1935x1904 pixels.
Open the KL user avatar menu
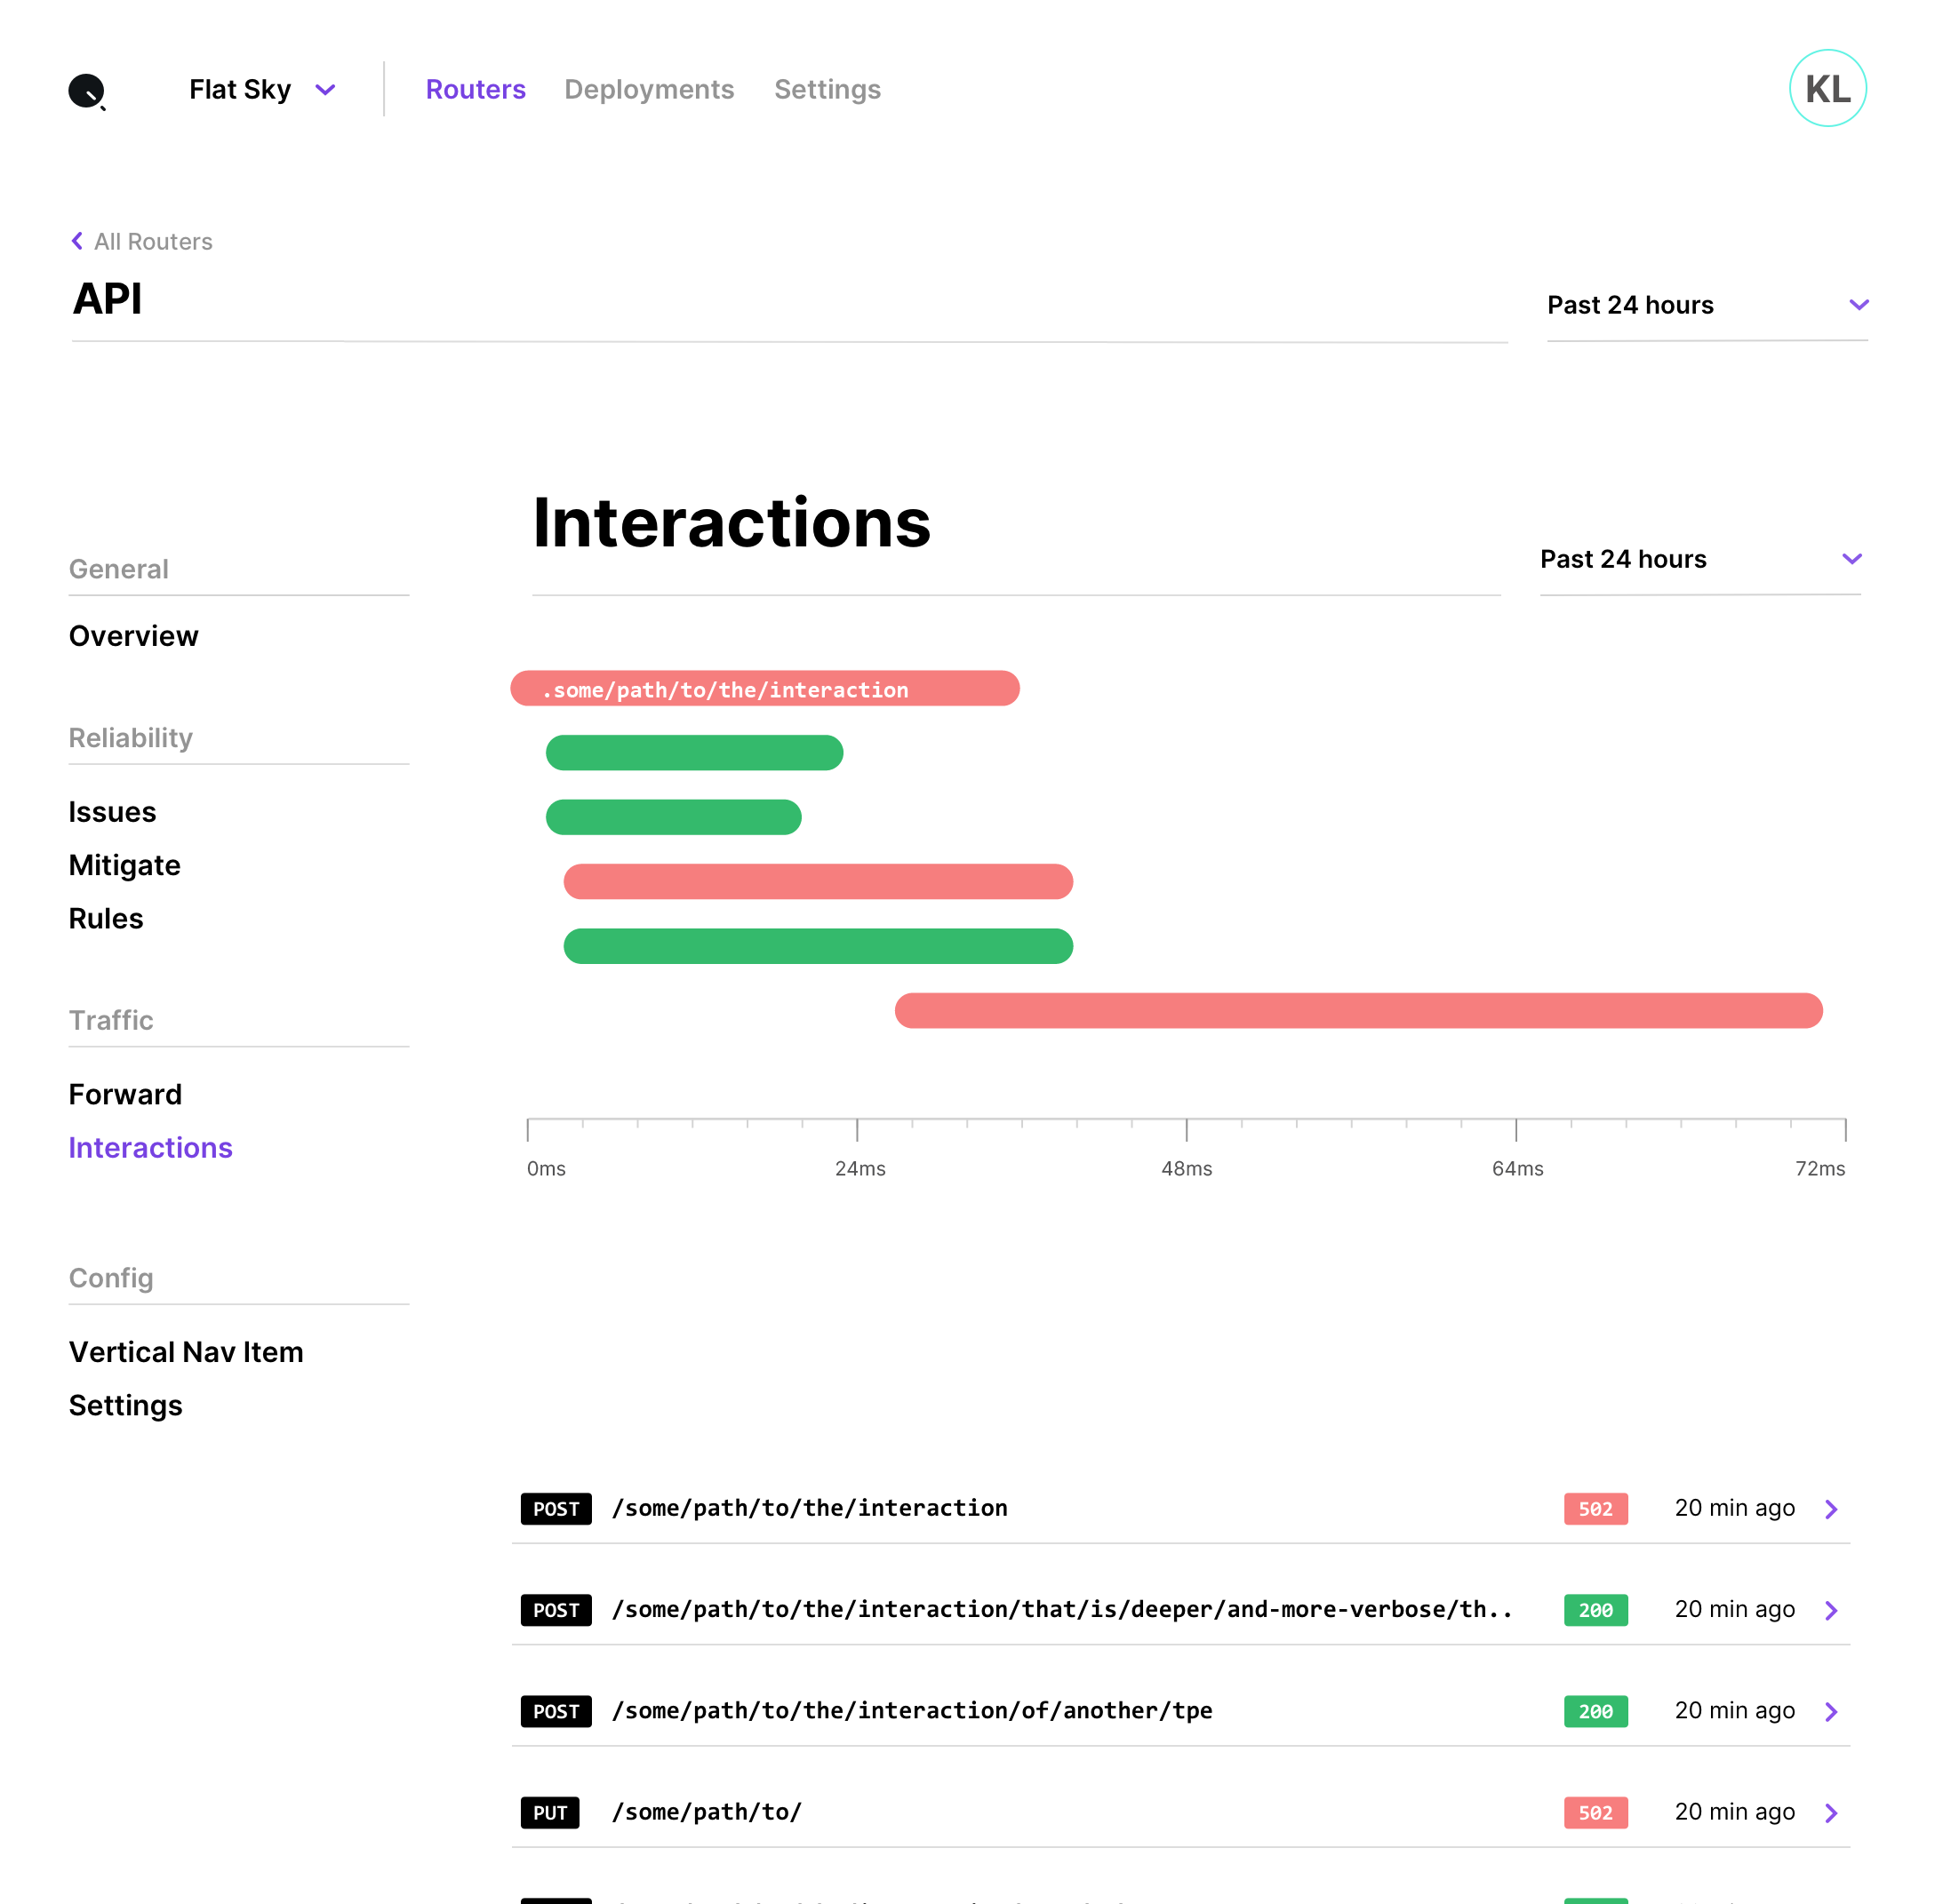[x=1827, y=89]
